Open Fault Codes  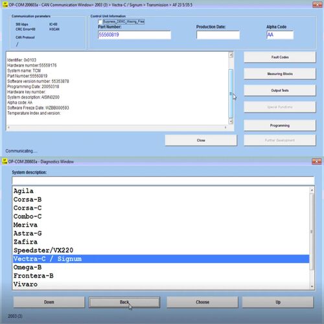pos(280,57)
